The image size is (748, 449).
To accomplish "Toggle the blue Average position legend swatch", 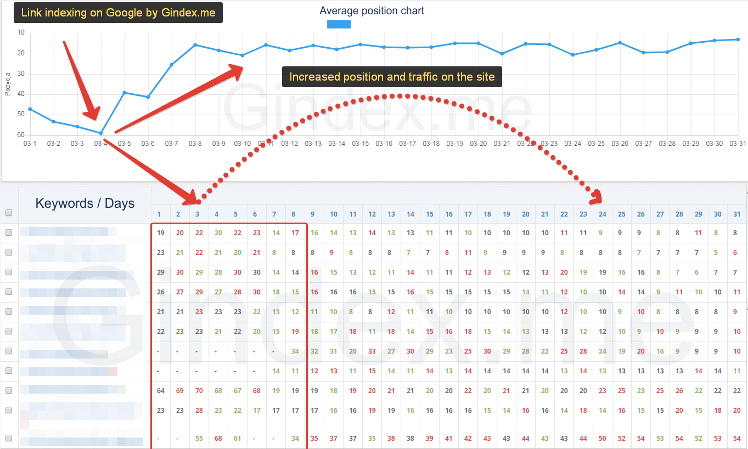I will point(339,24).
